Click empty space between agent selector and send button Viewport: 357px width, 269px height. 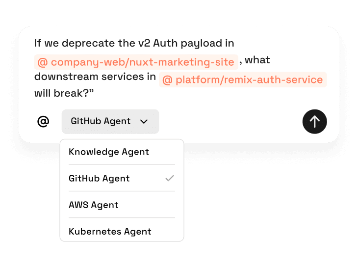(x=230, y=121)
